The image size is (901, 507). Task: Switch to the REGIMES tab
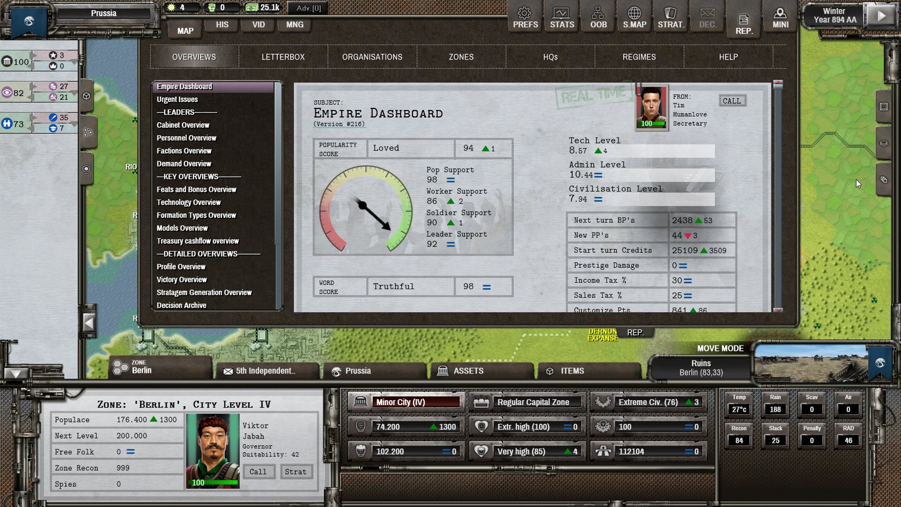click(x=639, y=57)
